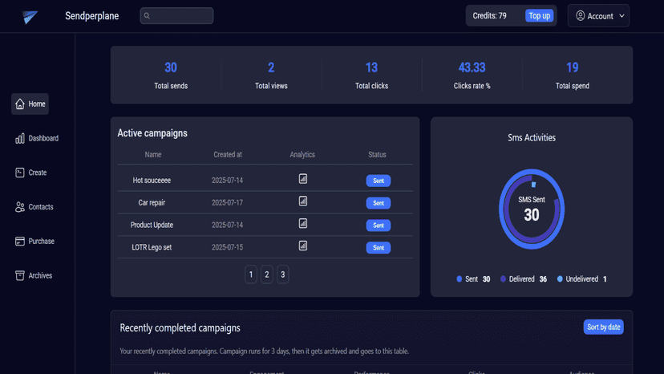Click the Created at column header
The image size is (664, 374).
pyautogui.click(x=228, y=155)
